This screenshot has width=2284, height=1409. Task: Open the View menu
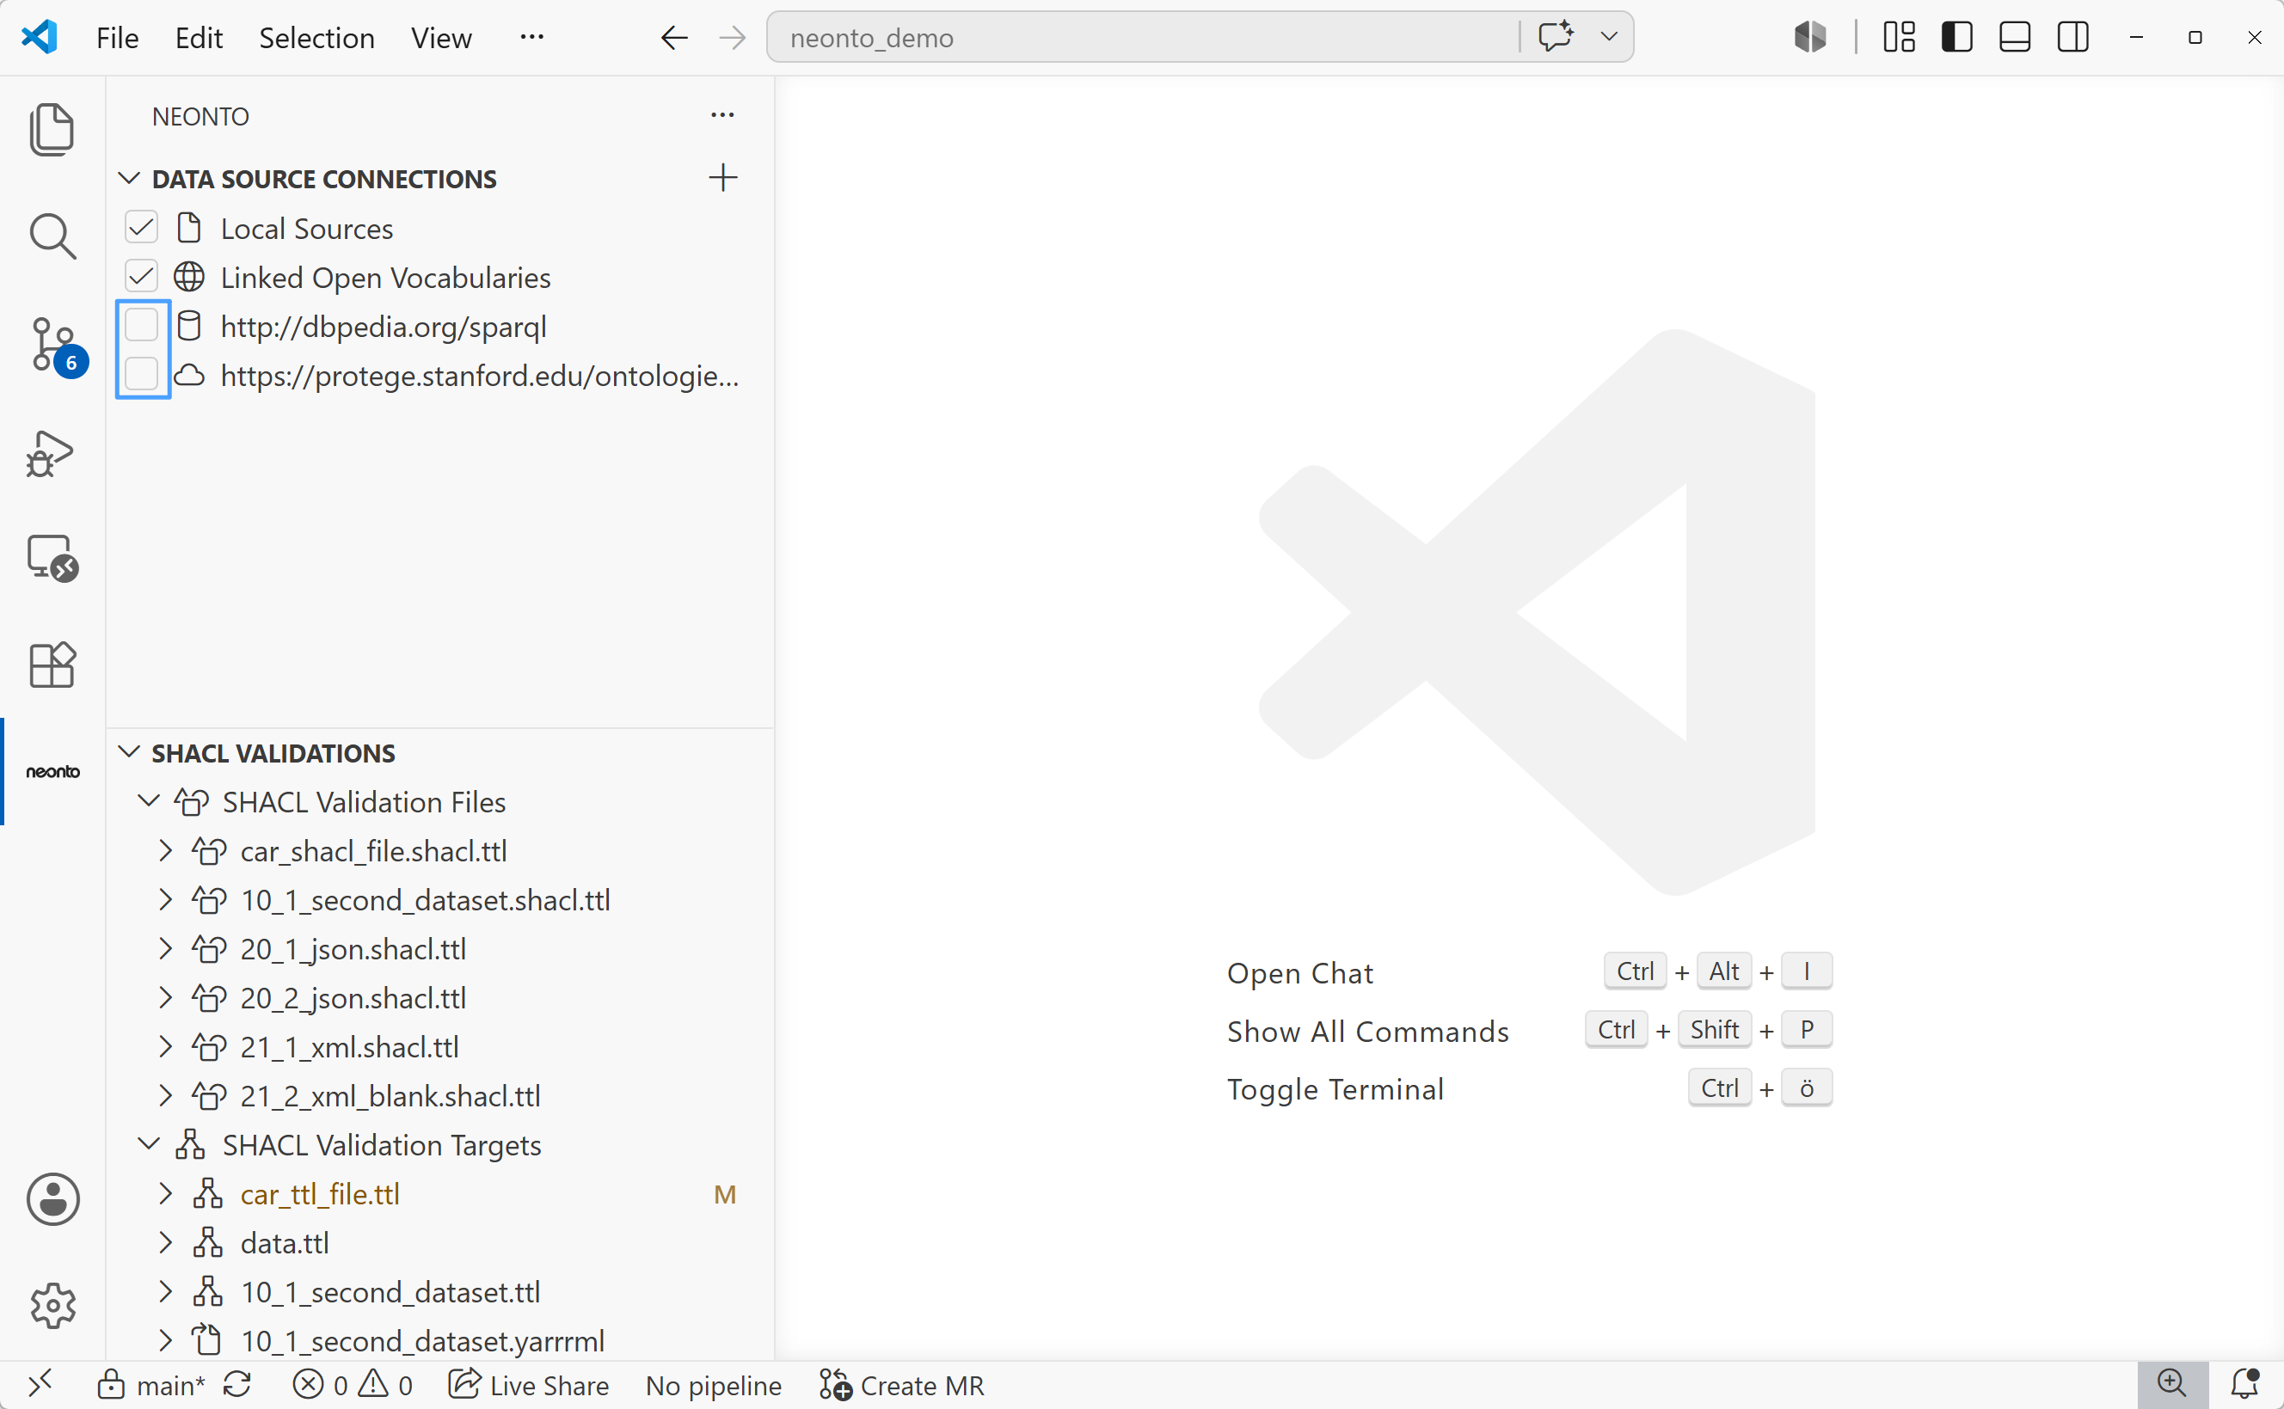pyautogui.click(x=442, y=37)
